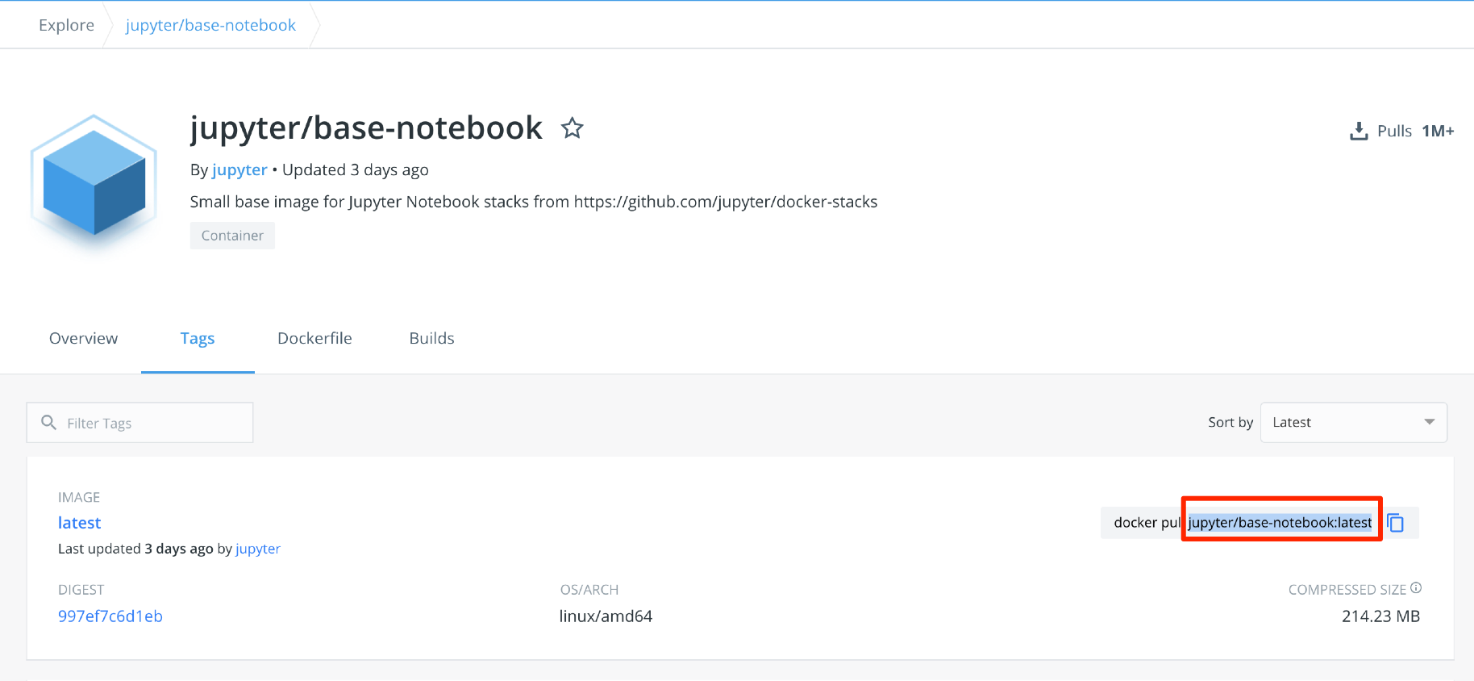Copy the docker pull command icon
This screenshot has width=1474, height=681.
tap(1396, 523)
